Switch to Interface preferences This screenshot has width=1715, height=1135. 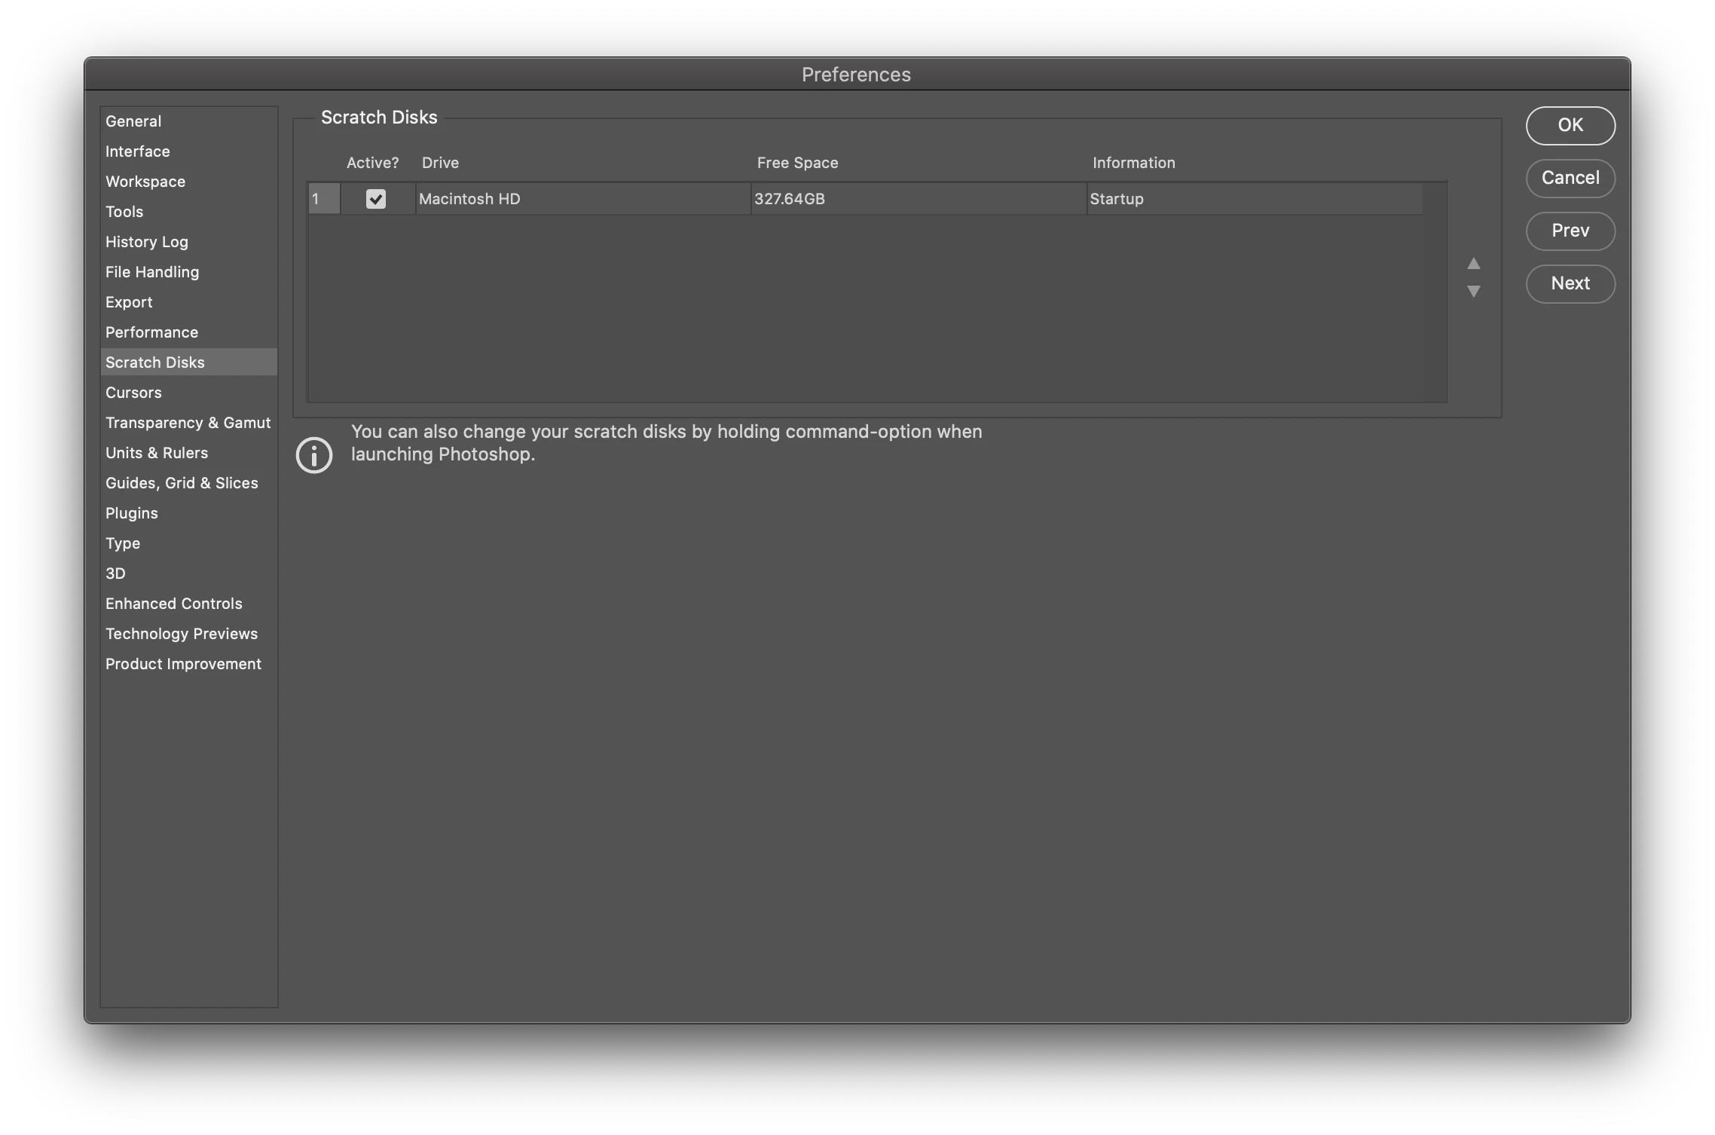pos(138,151)
